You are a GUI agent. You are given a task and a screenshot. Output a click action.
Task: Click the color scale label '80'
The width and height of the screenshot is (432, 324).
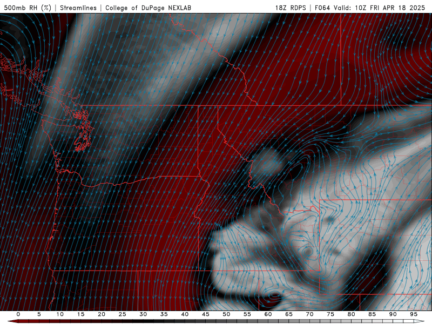tap(351, 314)
